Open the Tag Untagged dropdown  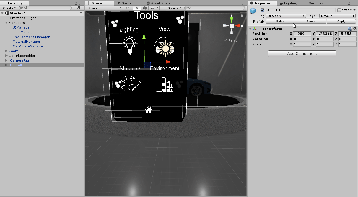(x=286, y=16)
